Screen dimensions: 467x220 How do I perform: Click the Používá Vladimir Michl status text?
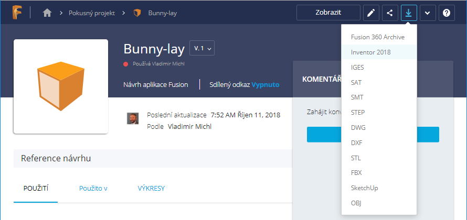[158, 64]
